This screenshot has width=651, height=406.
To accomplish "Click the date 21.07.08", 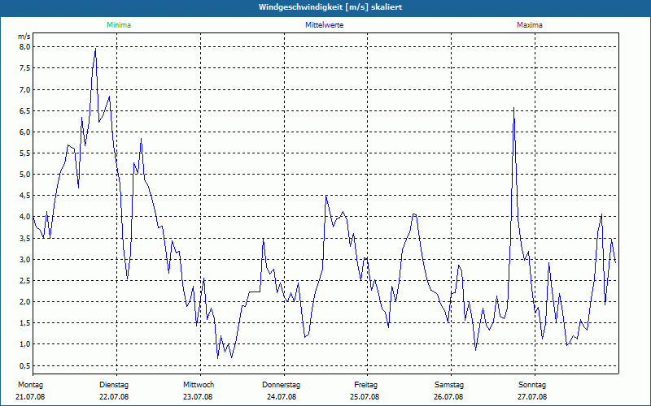I will 30,397.
